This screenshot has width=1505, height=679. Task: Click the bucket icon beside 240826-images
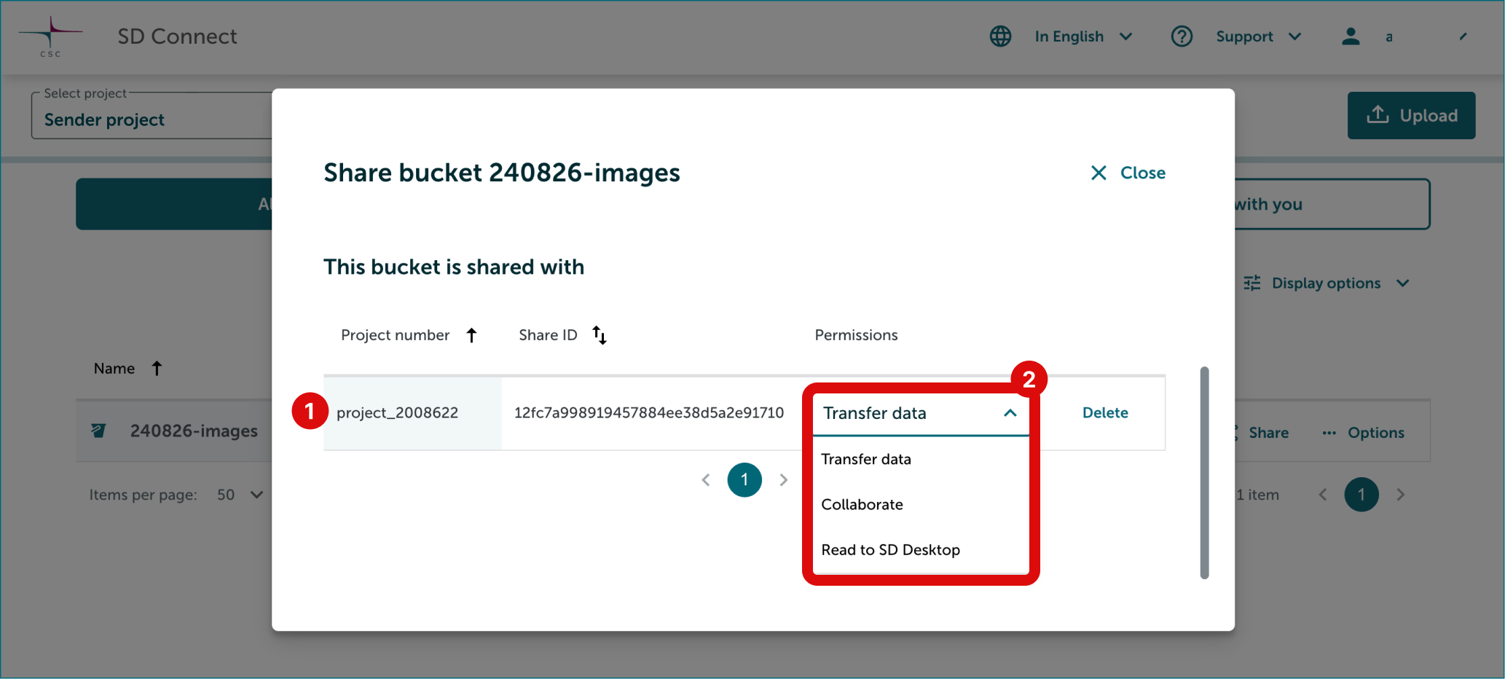98,431
